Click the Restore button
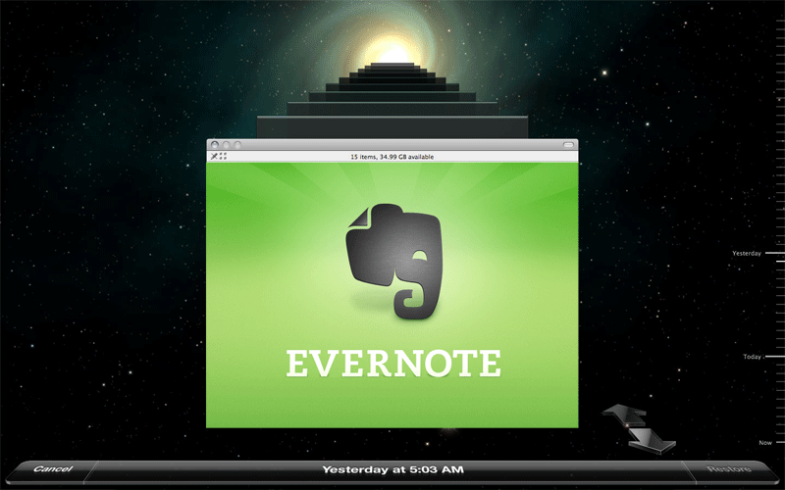This screenshot has width=785, height=490. click(728, 469)
